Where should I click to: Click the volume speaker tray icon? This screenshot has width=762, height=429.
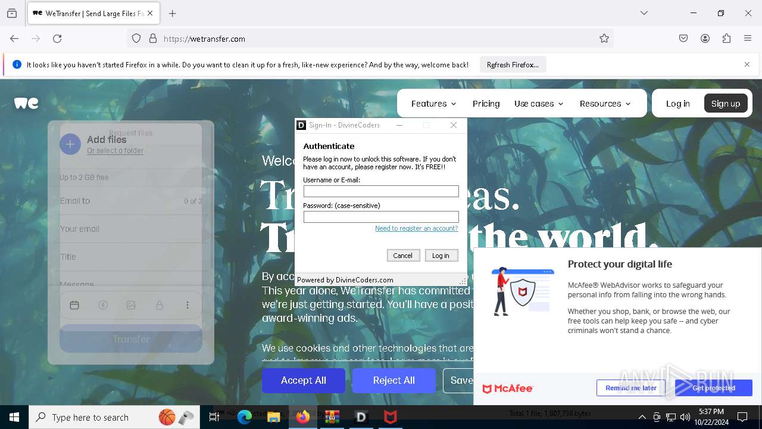click(685, 417)
